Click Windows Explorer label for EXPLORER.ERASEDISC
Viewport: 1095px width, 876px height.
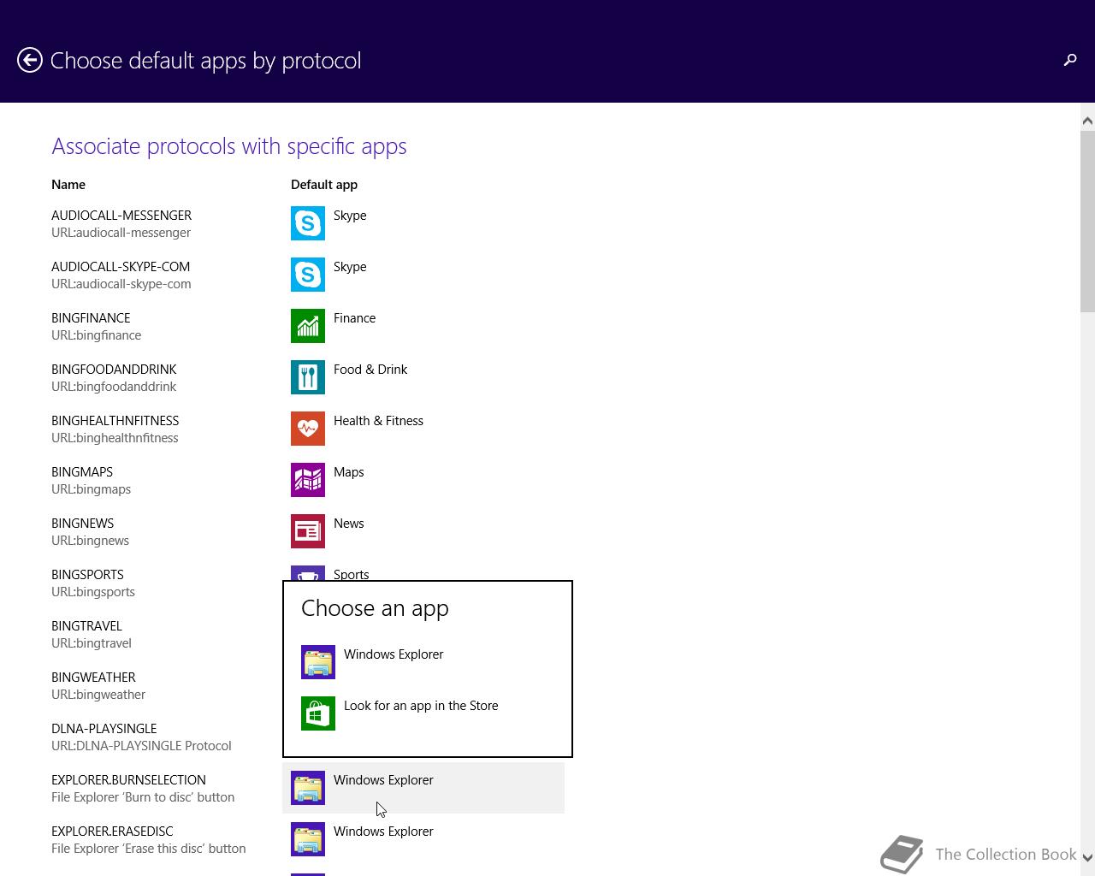click(383, 832)
